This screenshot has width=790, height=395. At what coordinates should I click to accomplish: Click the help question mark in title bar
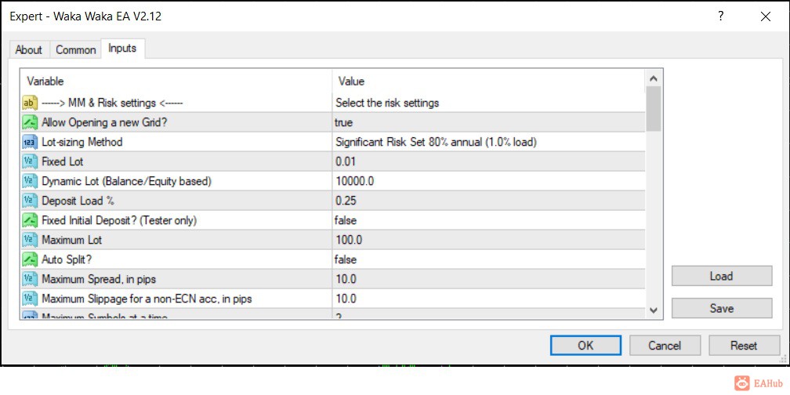721,16
